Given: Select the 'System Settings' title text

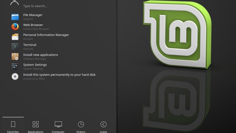Looking at the screenshot, I should pyautogui.click(x=35, y=65).
